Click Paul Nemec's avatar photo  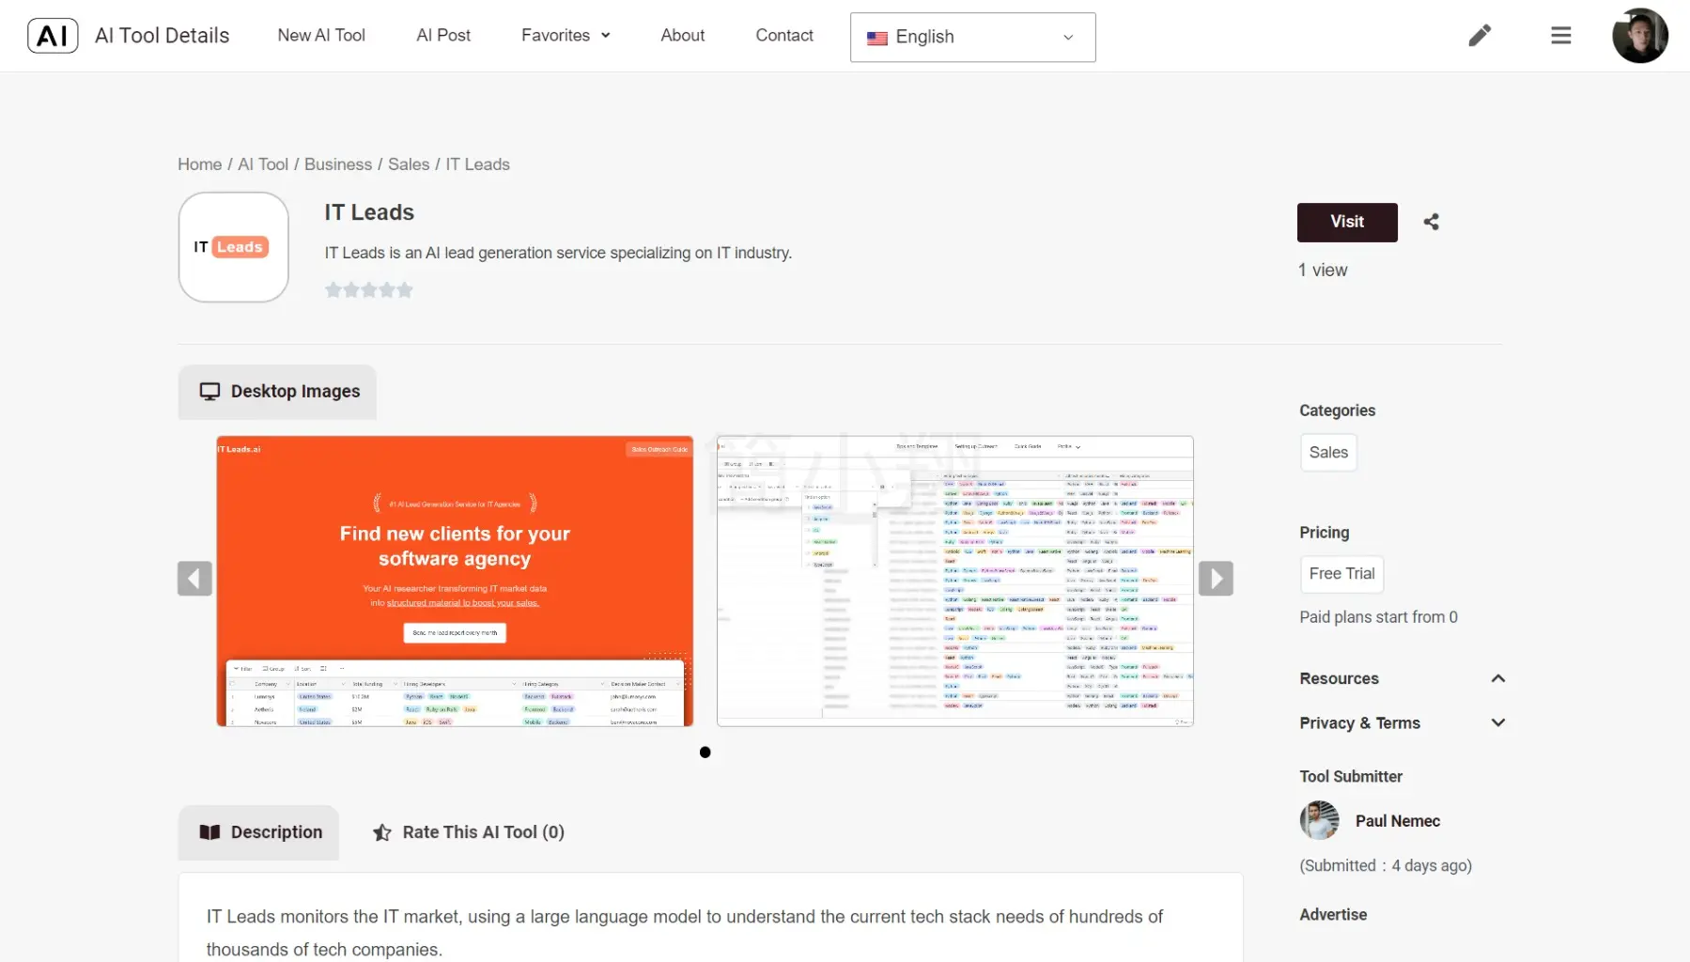[x=1319, y=820]
